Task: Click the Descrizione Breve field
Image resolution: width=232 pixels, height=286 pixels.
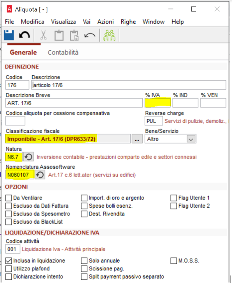Action: tap(74, 103)
